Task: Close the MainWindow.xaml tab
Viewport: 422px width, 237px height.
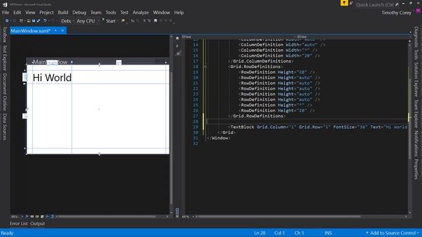Action: (x=63, y=31)
